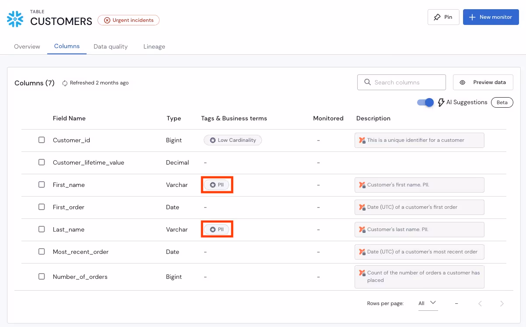Select the Columns tab
526x327 pixels.
67,46
